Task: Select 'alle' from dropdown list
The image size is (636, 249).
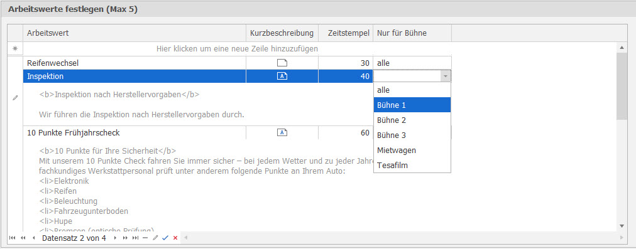Action: point(412,90)
